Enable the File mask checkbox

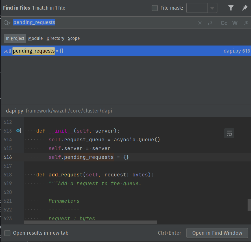click(155, 8)
